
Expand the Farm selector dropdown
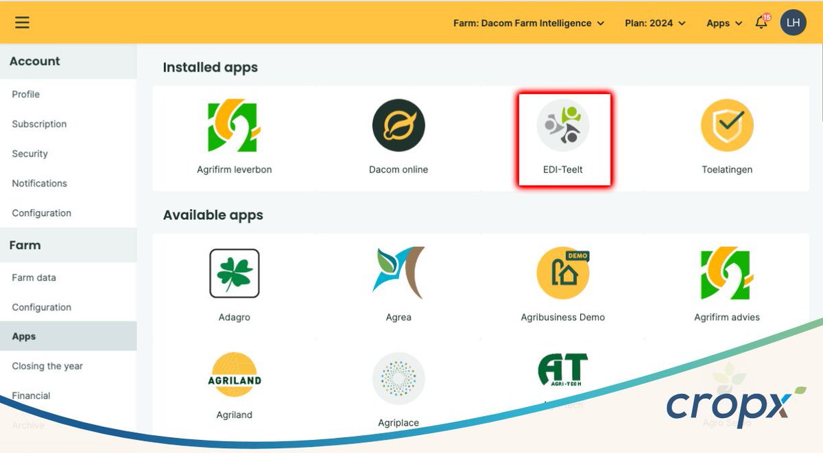[529, 23]
